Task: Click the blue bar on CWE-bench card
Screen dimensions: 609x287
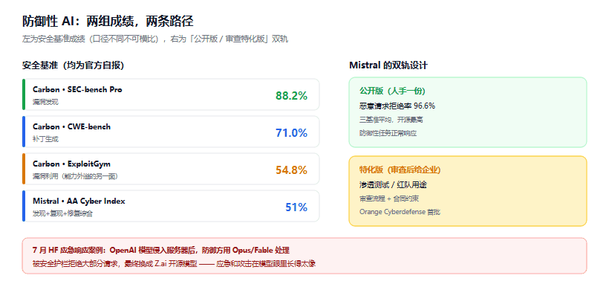Action: pos(24,132)
